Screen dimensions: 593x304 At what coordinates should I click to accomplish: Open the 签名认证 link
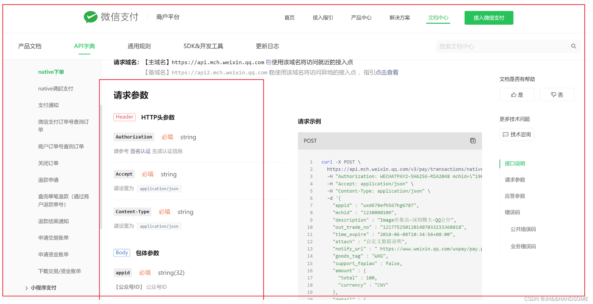(x=140, y=151)
